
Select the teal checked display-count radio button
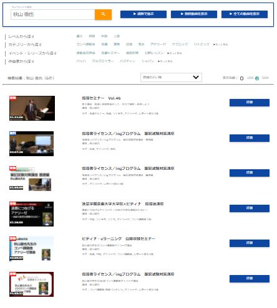click(257, 78)
